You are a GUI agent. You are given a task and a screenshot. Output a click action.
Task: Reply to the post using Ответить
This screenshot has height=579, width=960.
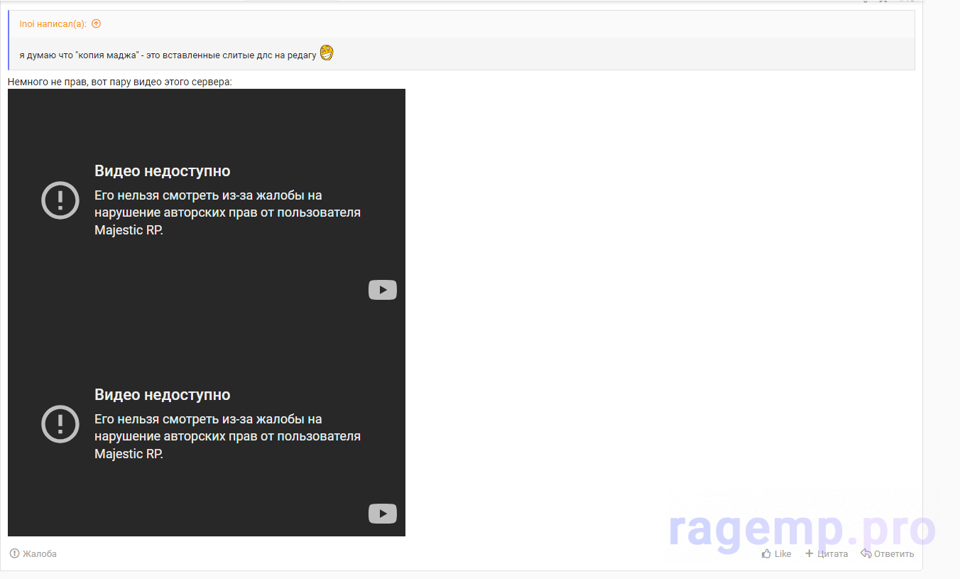pyautogui.click(x=888, y=553)
